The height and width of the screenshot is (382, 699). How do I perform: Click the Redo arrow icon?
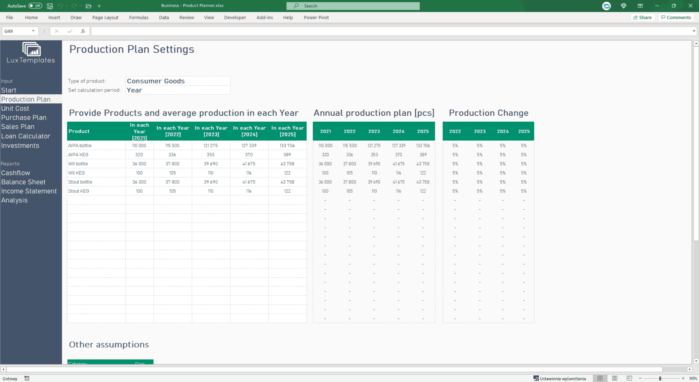pos(75,6)
